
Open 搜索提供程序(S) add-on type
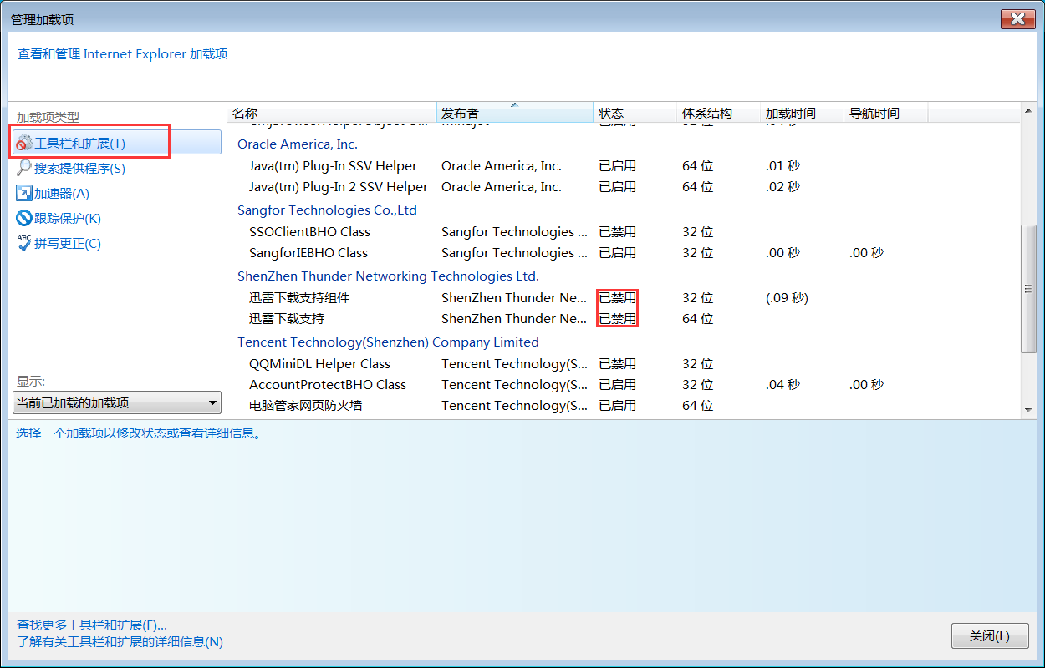[x=79, y=168]
